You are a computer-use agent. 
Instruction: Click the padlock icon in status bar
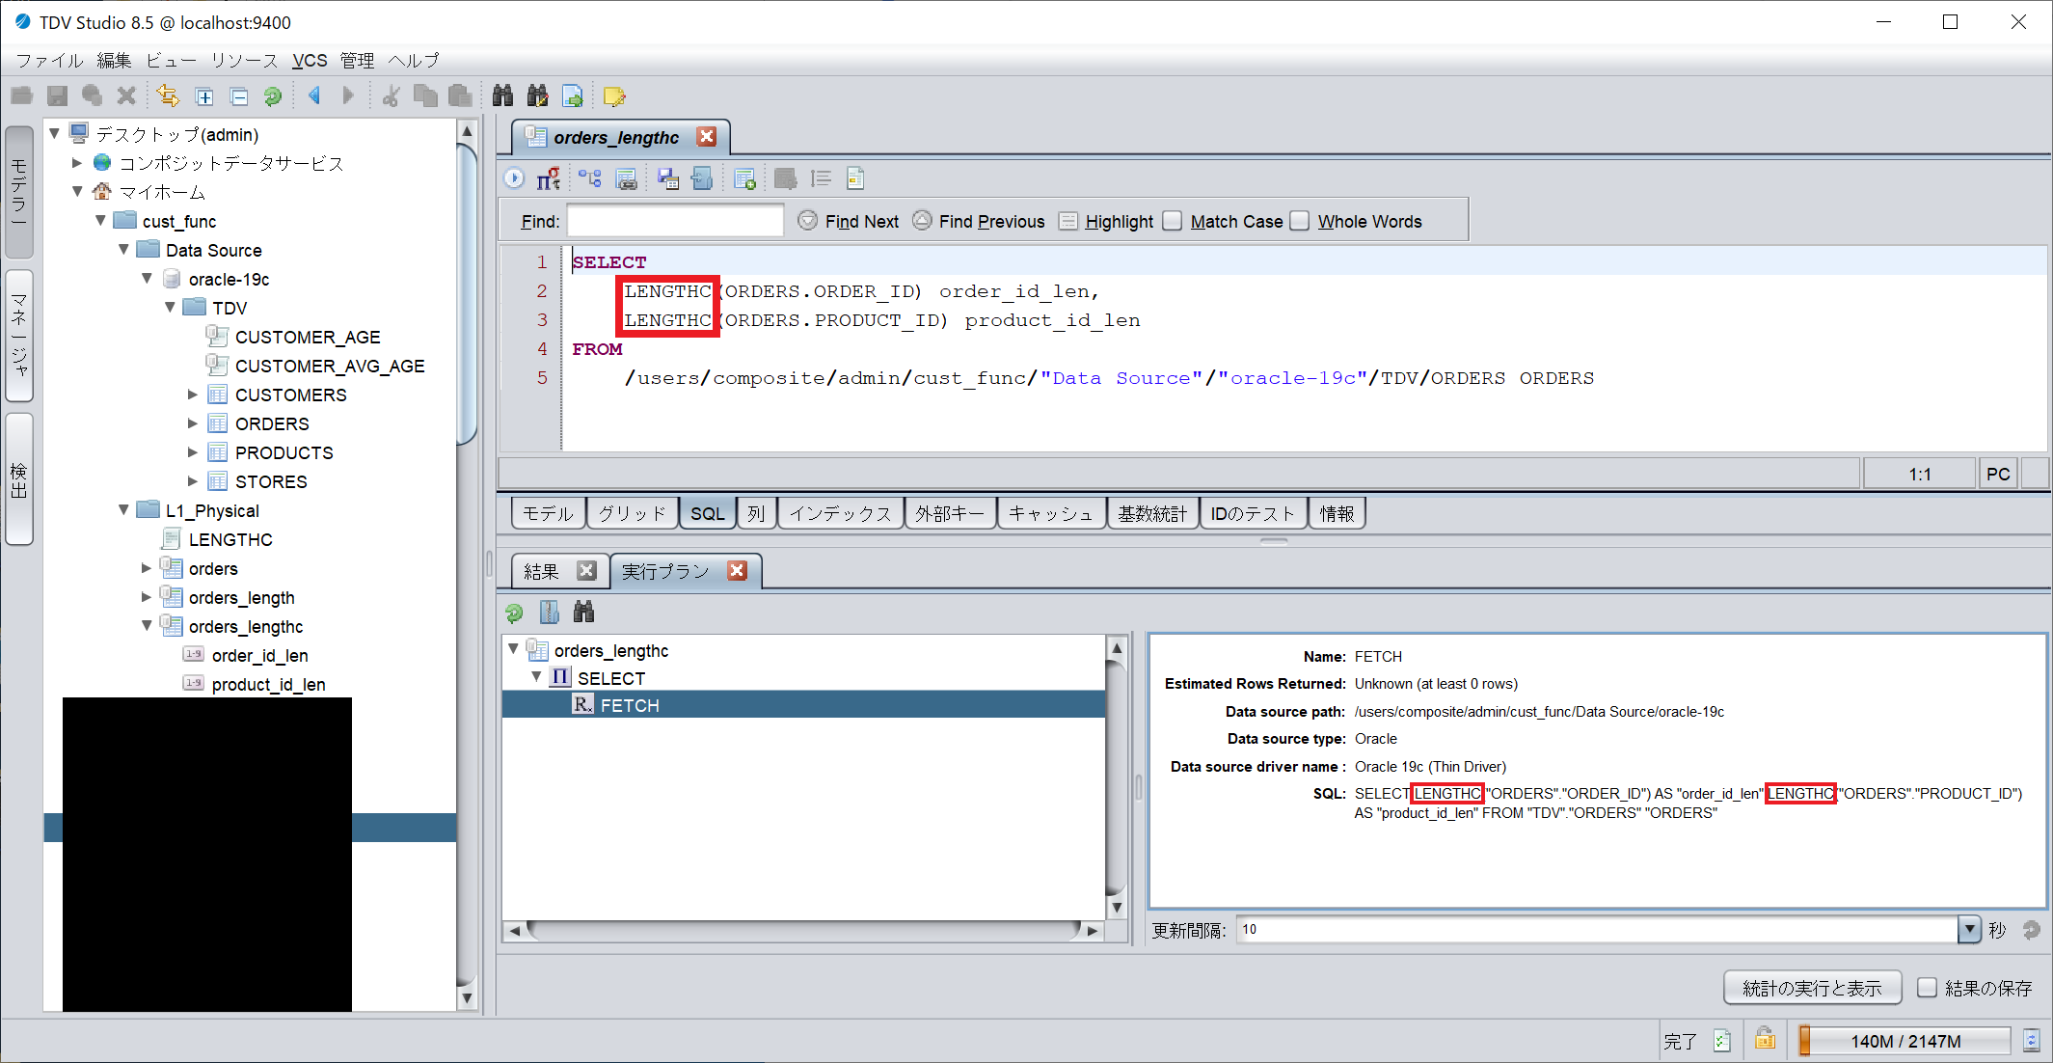(1765, 1040)
